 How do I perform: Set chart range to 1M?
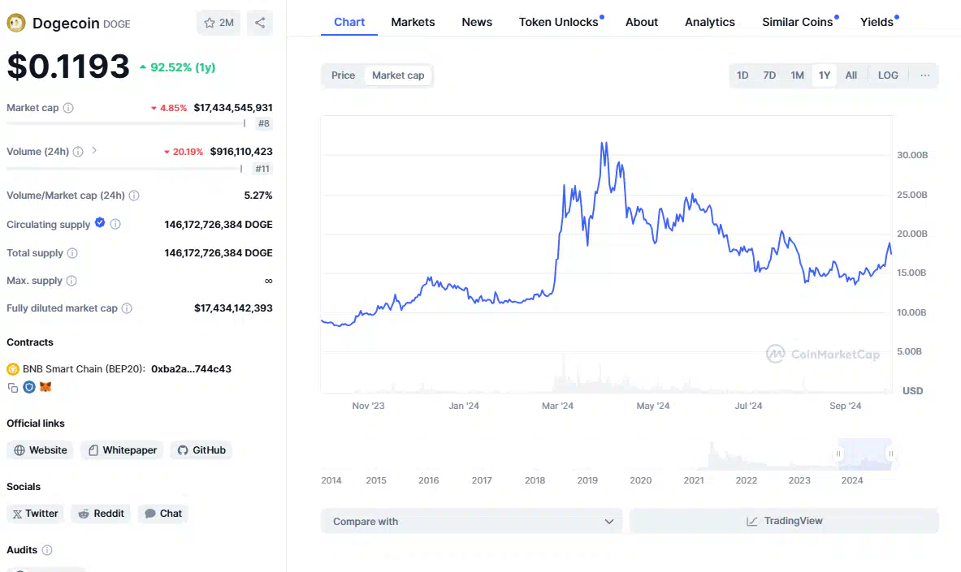(x=797, y=75)
